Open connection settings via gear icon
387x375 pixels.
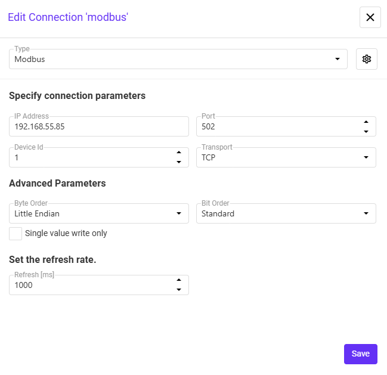point(367,59)
